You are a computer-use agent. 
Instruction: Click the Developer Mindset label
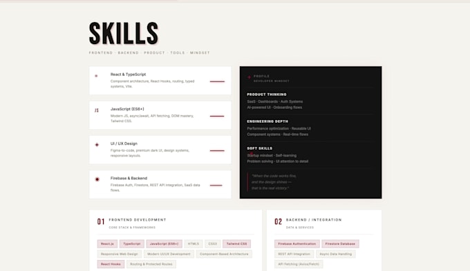coord(271,81)
